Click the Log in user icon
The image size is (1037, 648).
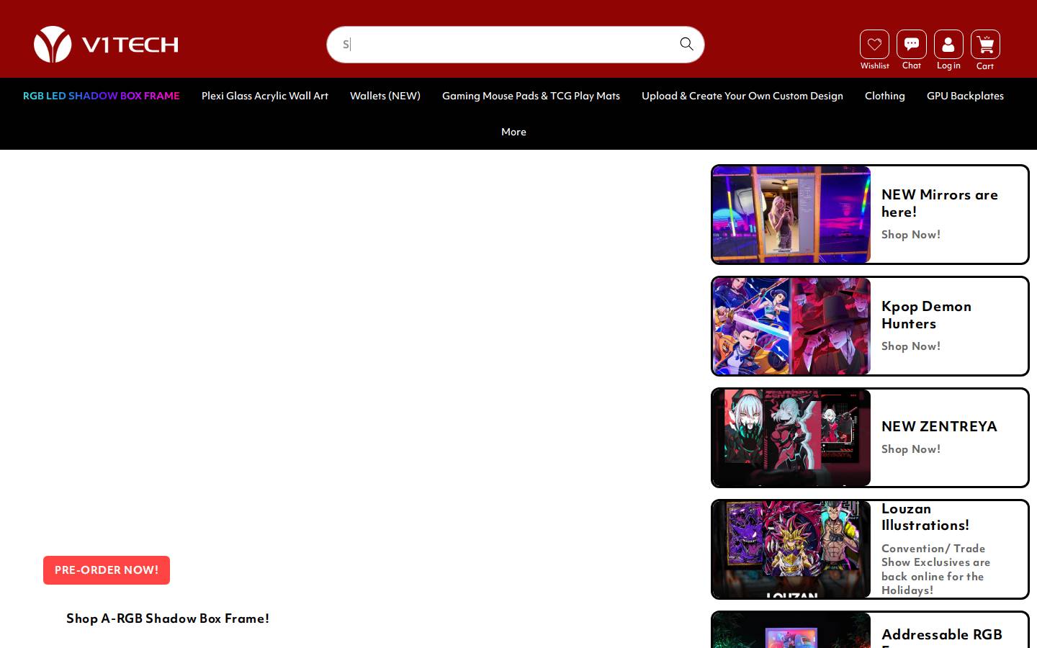[948, 45]
